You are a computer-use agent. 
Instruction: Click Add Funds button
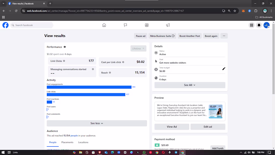point(218,148)
